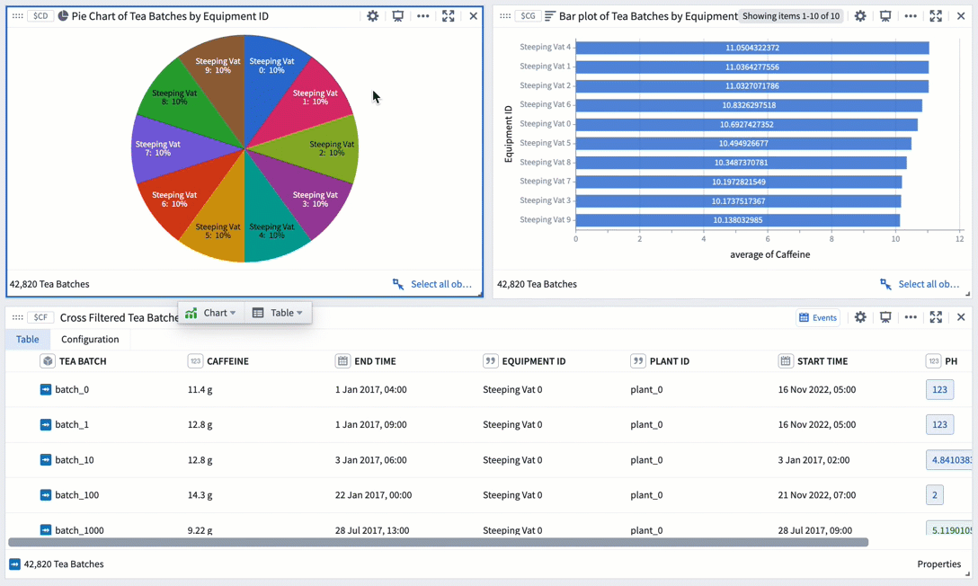Click the drag handle of the Bar plot panel
This screenshot has height=586, width=978.
point(505,16)
